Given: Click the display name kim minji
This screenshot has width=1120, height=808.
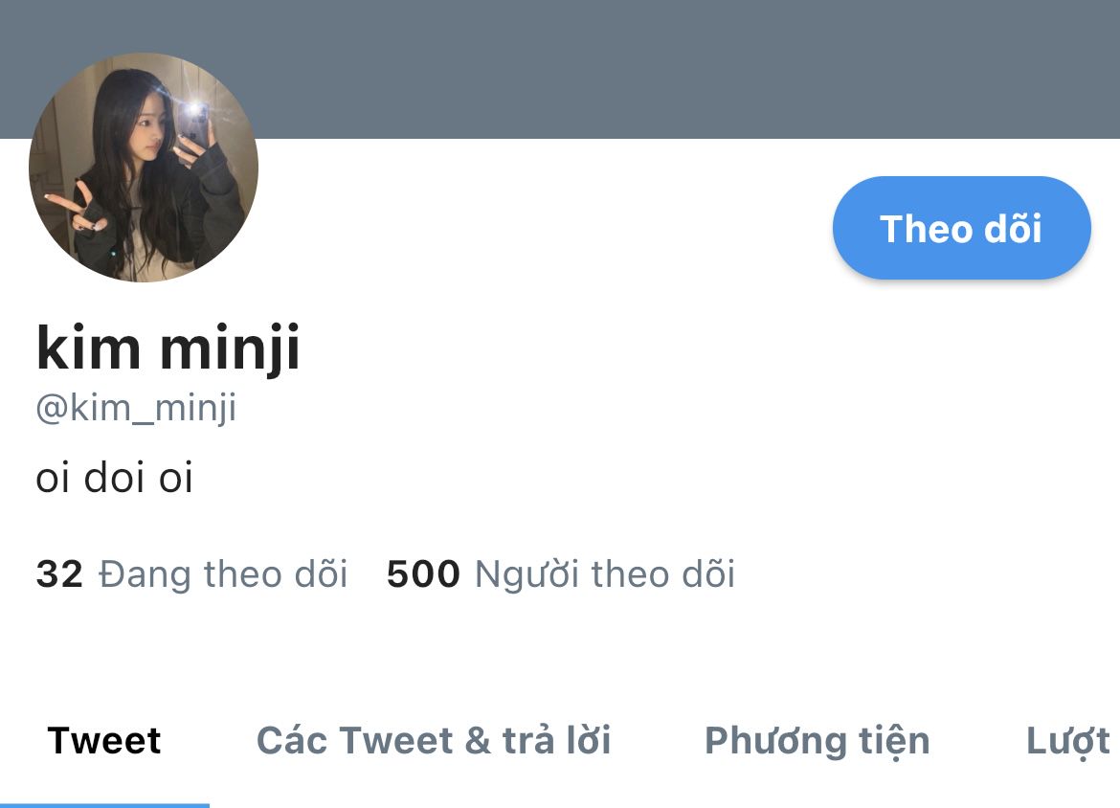Looking at the screenshot, I should click(x=168, y=348).
